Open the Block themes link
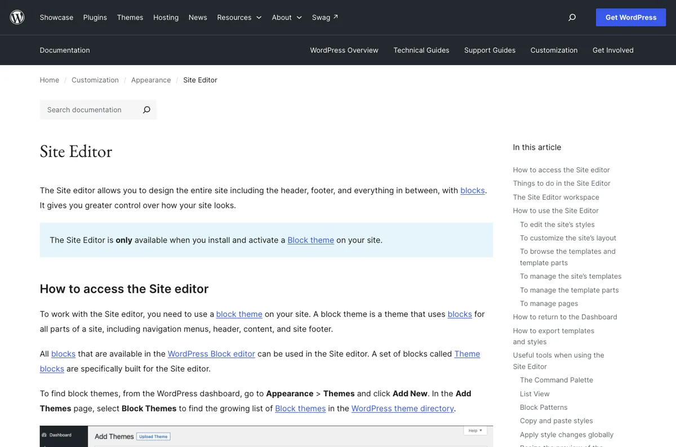 tap(300, 408)
